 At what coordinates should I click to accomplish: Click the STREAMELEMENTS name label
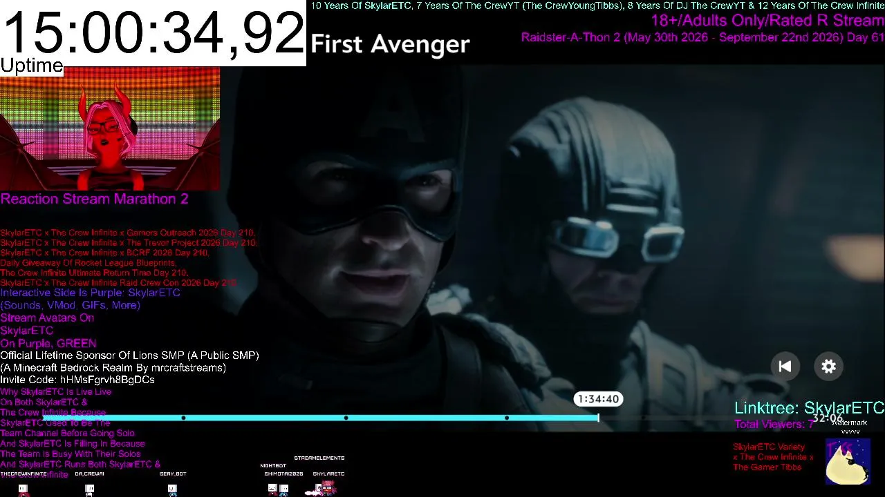coord(319,458)
